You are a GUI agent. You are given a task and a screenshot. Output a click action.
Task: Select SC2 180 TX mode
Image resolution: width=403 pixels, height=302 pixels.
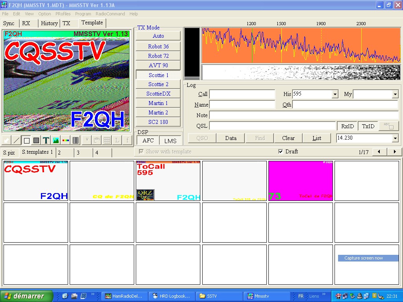point(158,122)
